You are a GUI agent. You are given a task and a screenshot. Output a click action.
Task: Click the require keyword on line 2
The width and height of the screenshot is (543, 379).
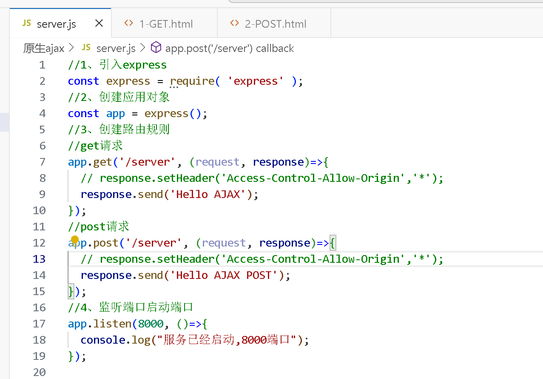click(x=192, y=81)
